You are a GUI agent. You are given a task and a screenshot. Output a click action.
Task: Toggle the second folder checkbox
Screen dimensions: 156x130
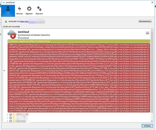(10, 118)
